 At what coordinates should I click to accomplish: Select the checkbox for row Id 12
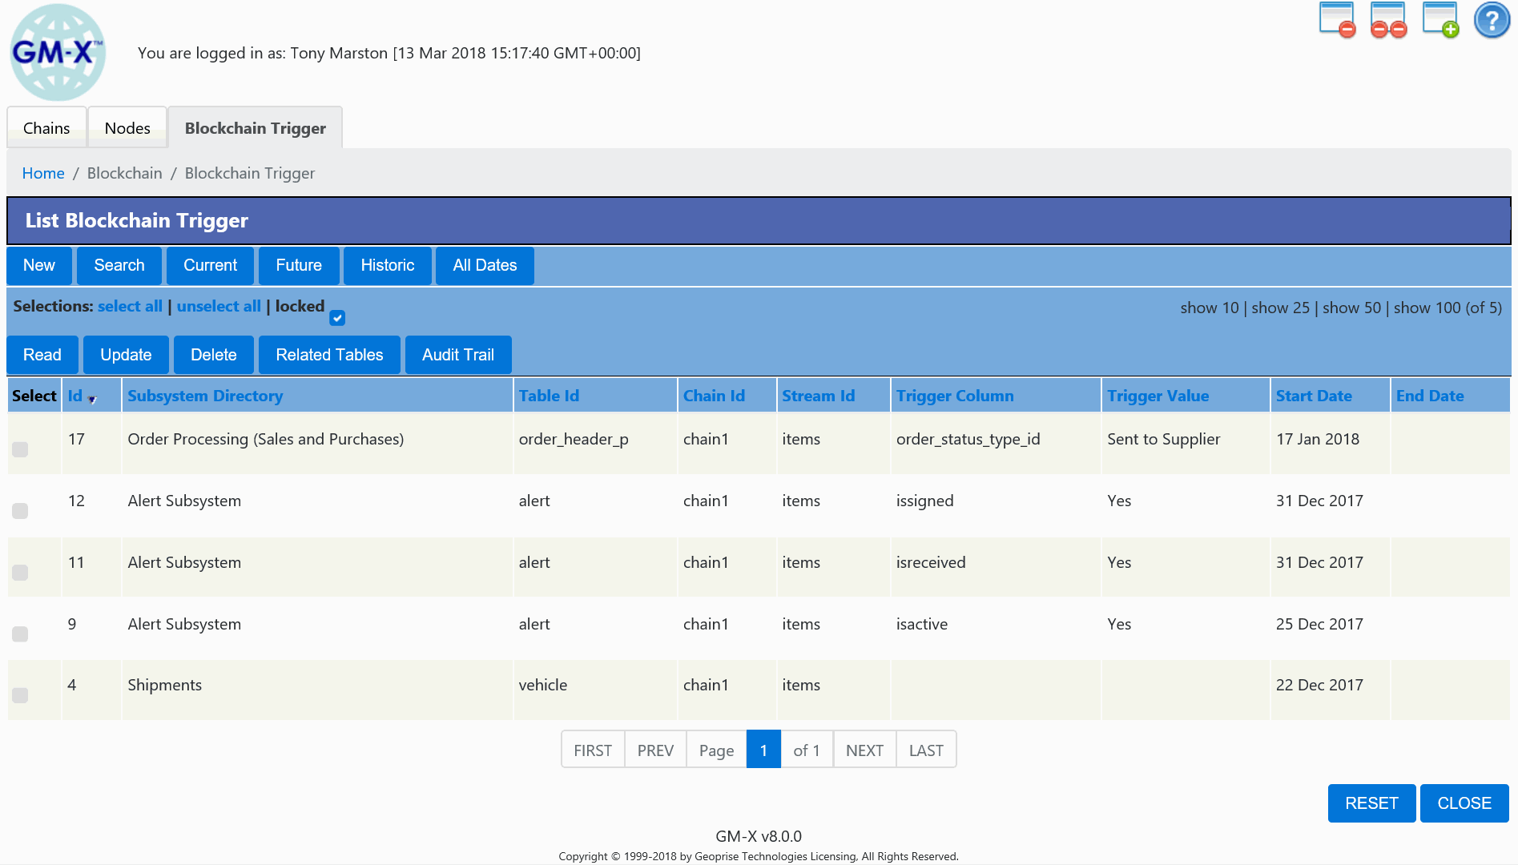click(x=20, y=511)
